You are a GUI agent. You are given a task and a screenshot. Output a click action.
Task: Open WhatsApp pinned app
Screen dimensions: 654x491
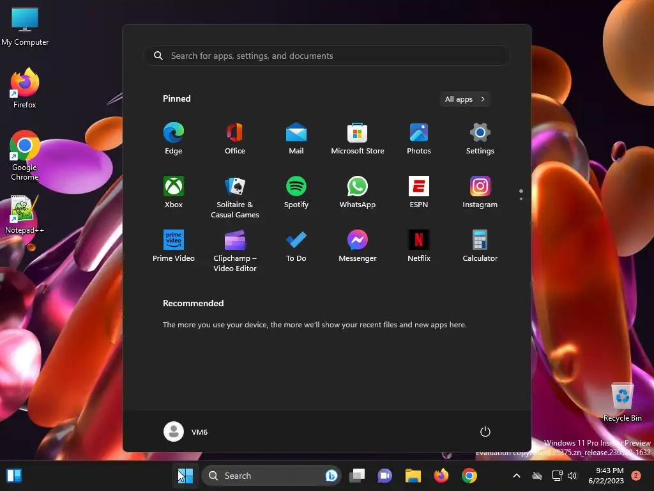point(358,192)
